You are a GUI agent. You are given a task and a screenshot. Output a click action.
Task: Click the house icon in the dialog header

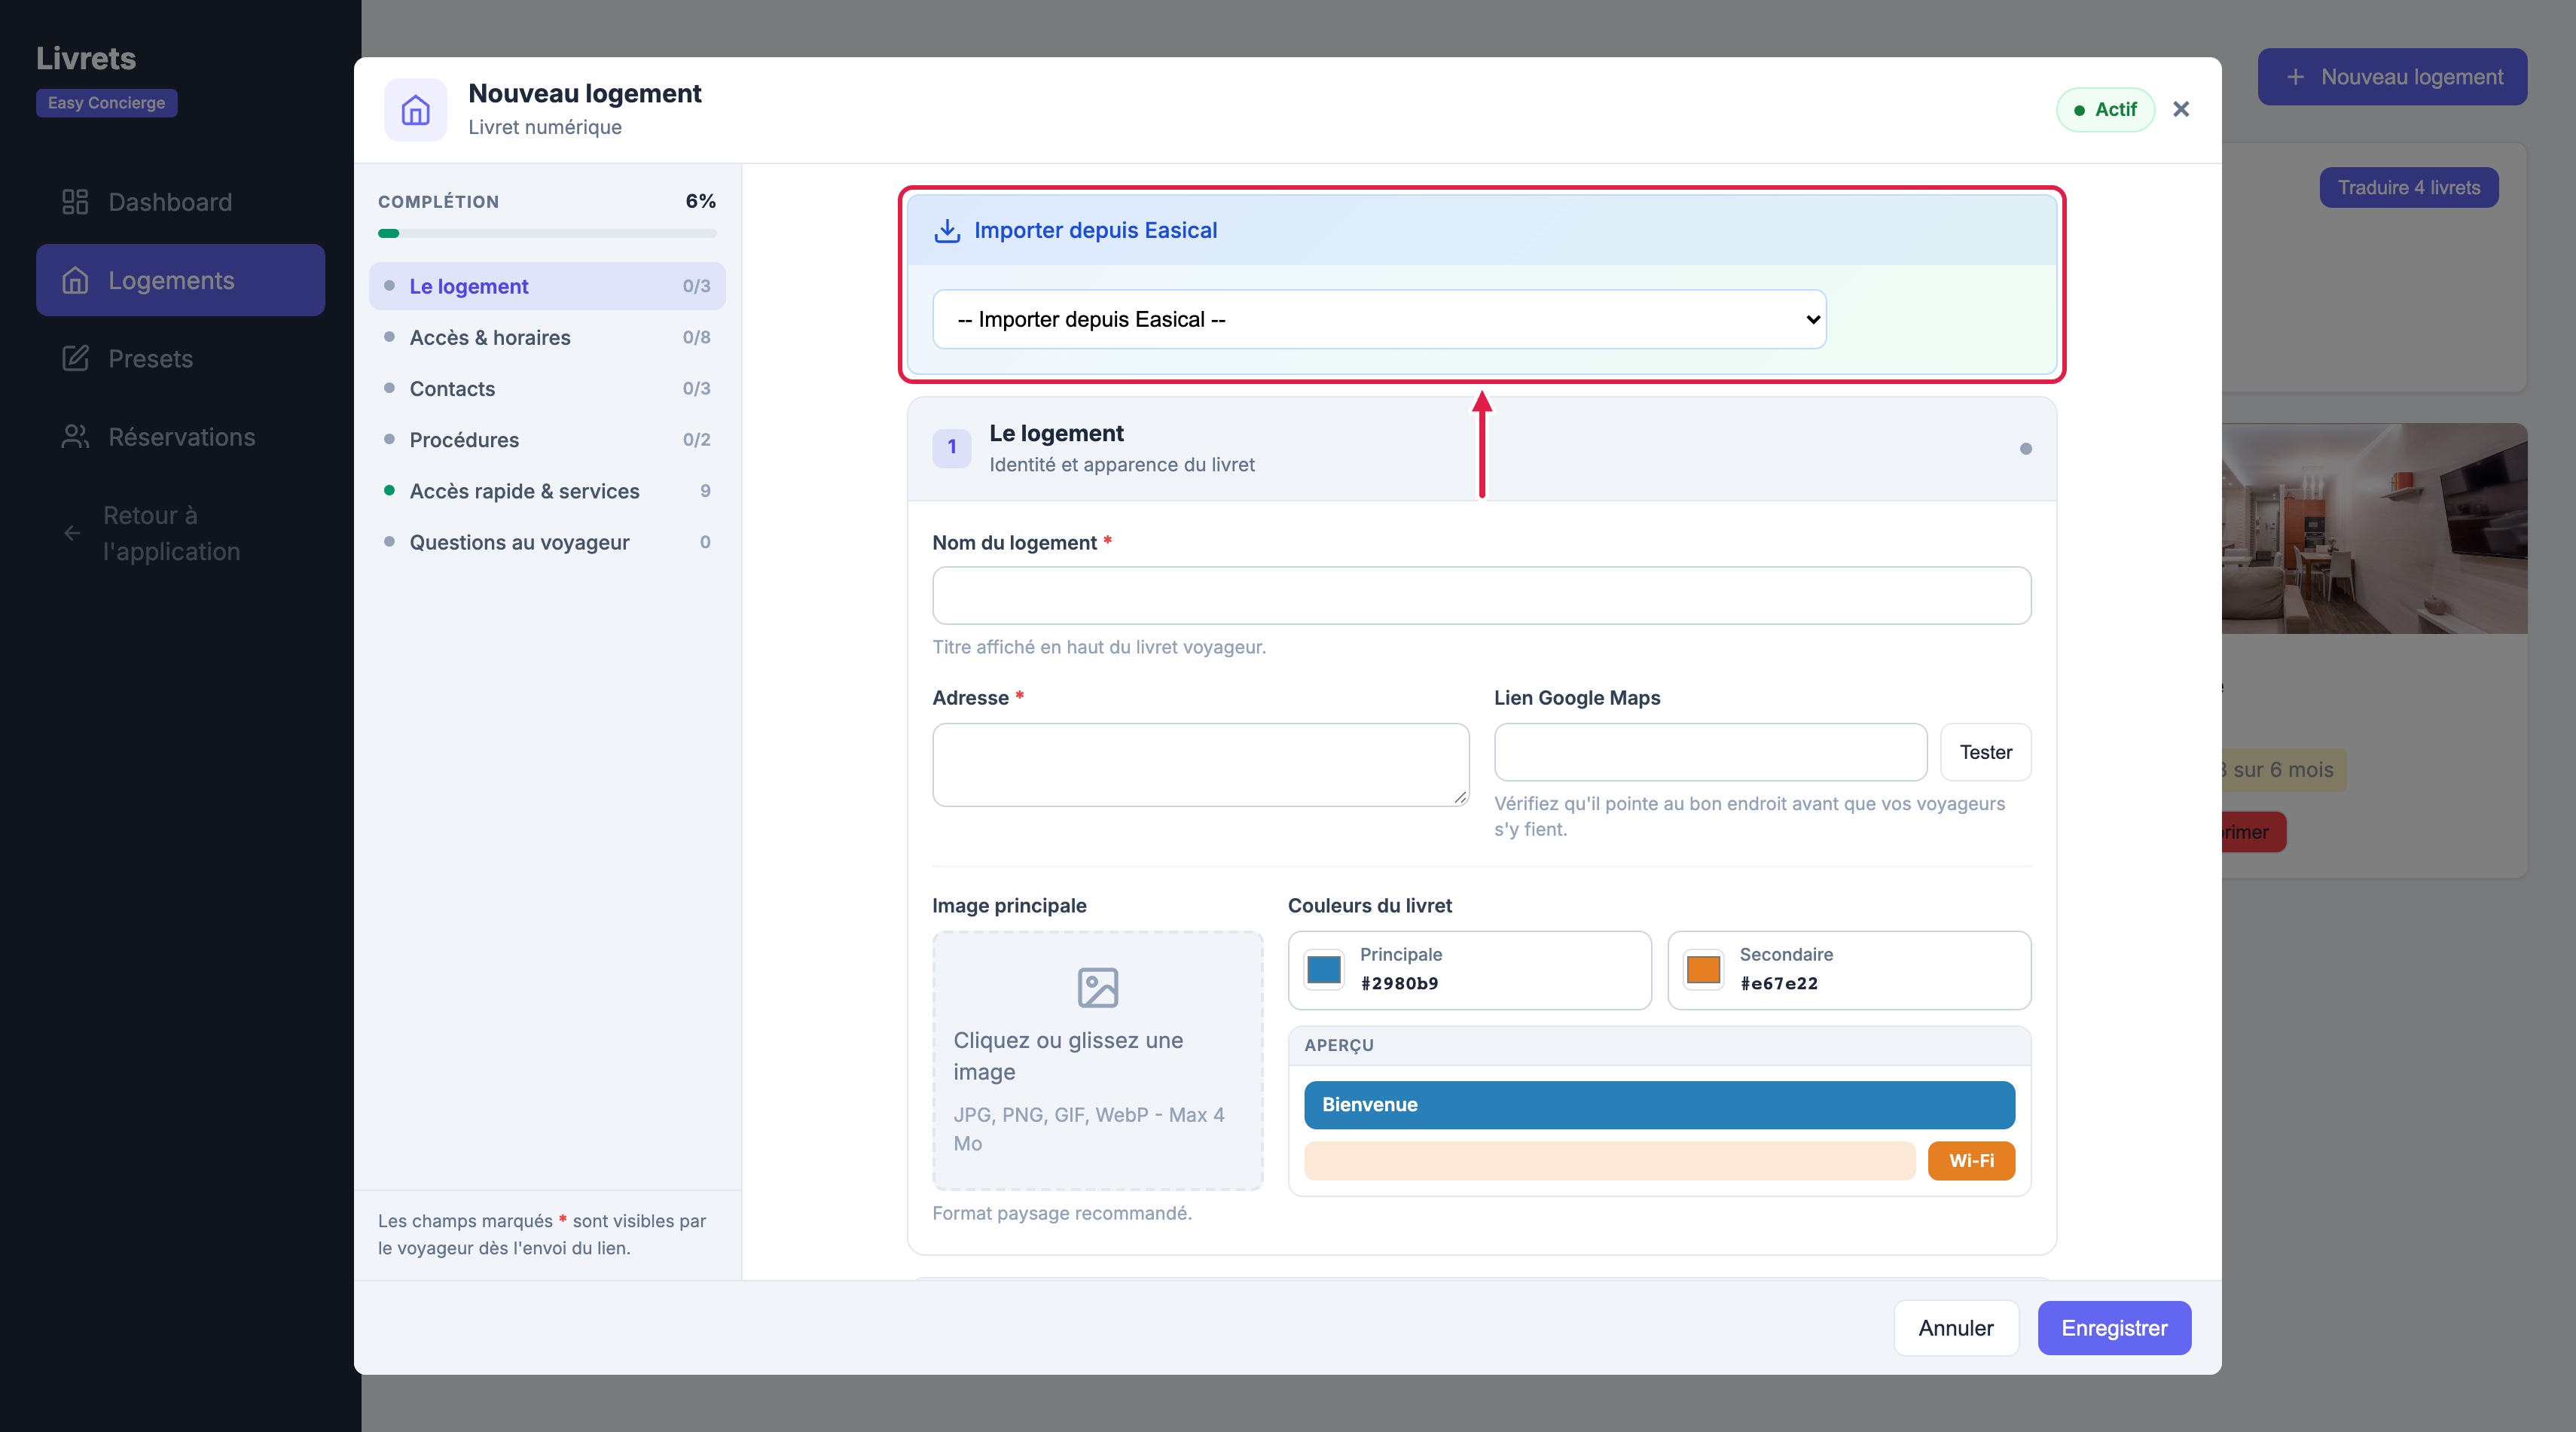coord(415,110)
